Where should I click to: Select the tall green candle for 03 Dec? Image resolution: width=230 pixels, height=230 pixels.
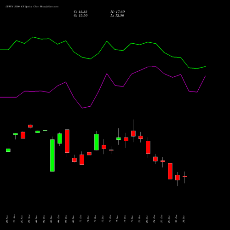coord(52,155)
